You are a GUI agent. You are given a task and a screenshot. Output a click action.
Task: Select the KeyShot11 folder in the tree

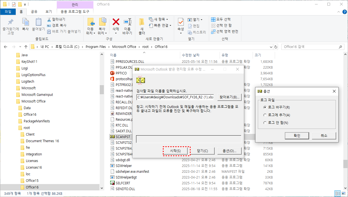pyautogui.click(x=29, y=61)
